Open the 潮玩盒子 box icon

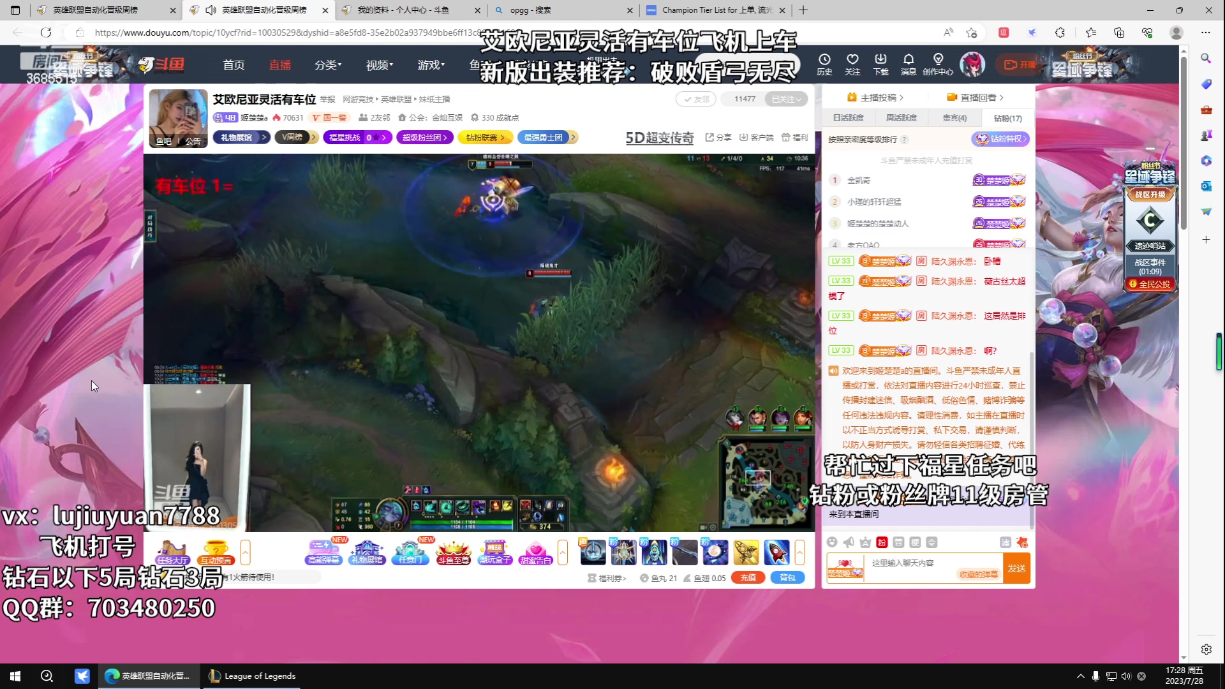coord(496,552)
